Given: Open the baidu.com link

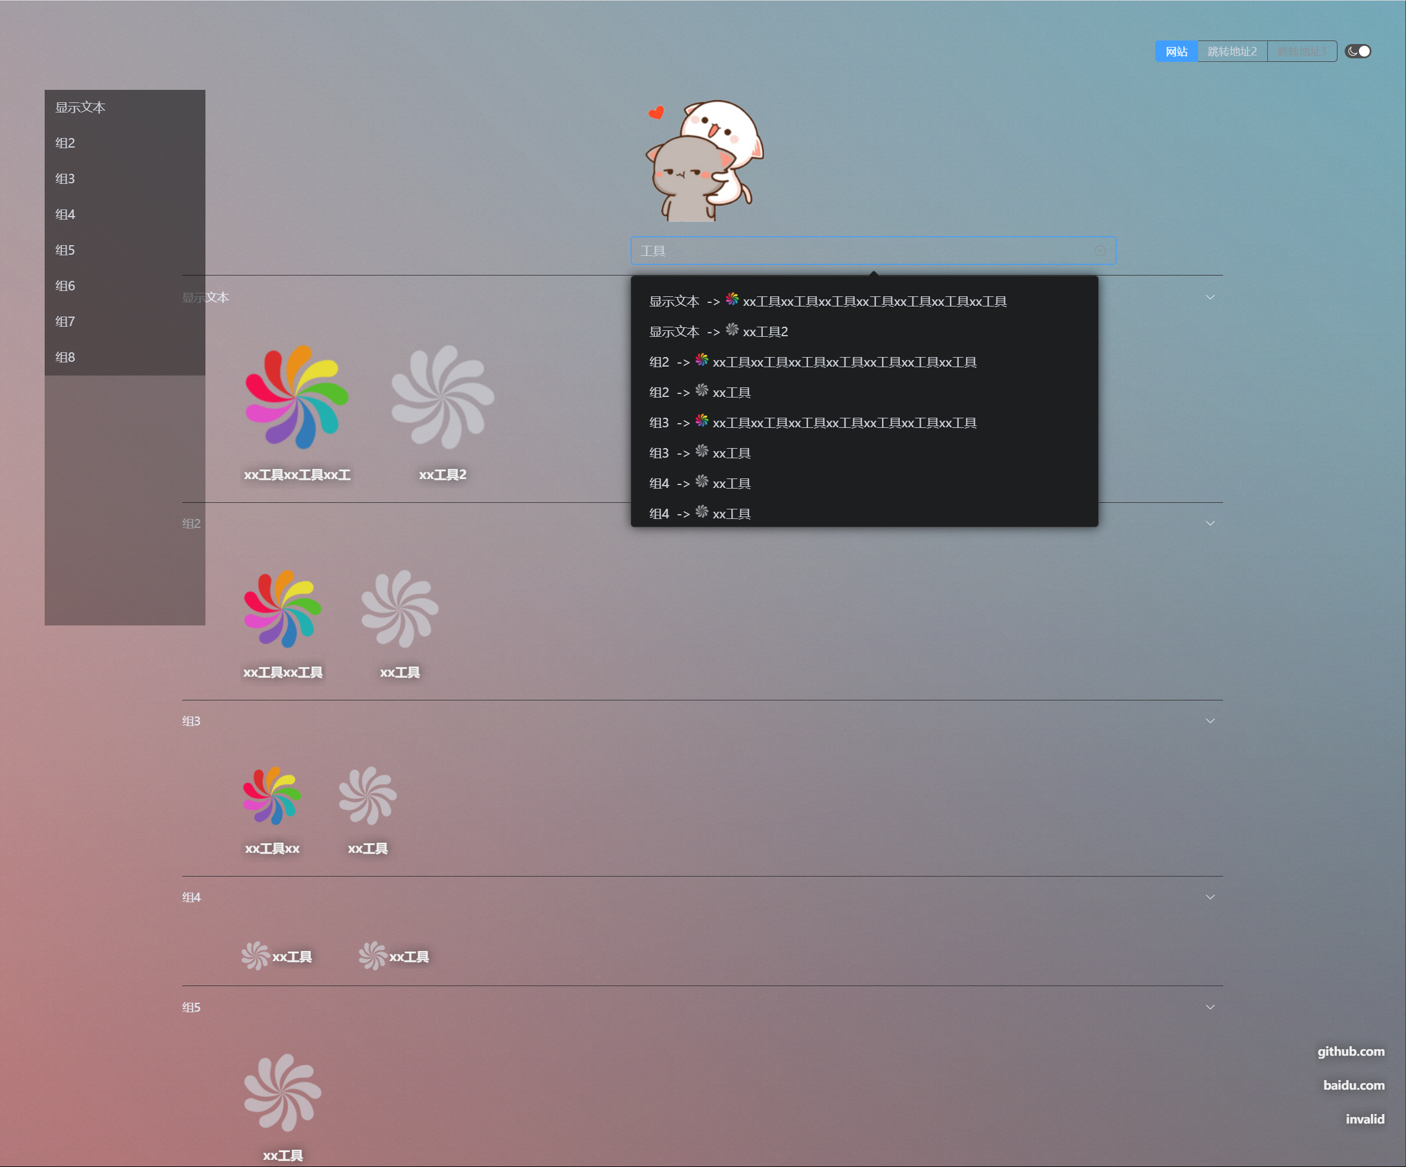Looking at the screenshot, I should coord(1353,1085).
